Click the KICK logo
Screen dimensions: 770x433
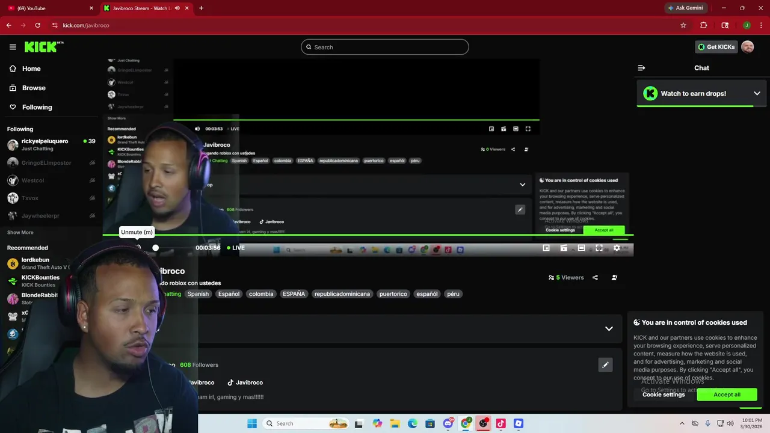coord(44,47)
